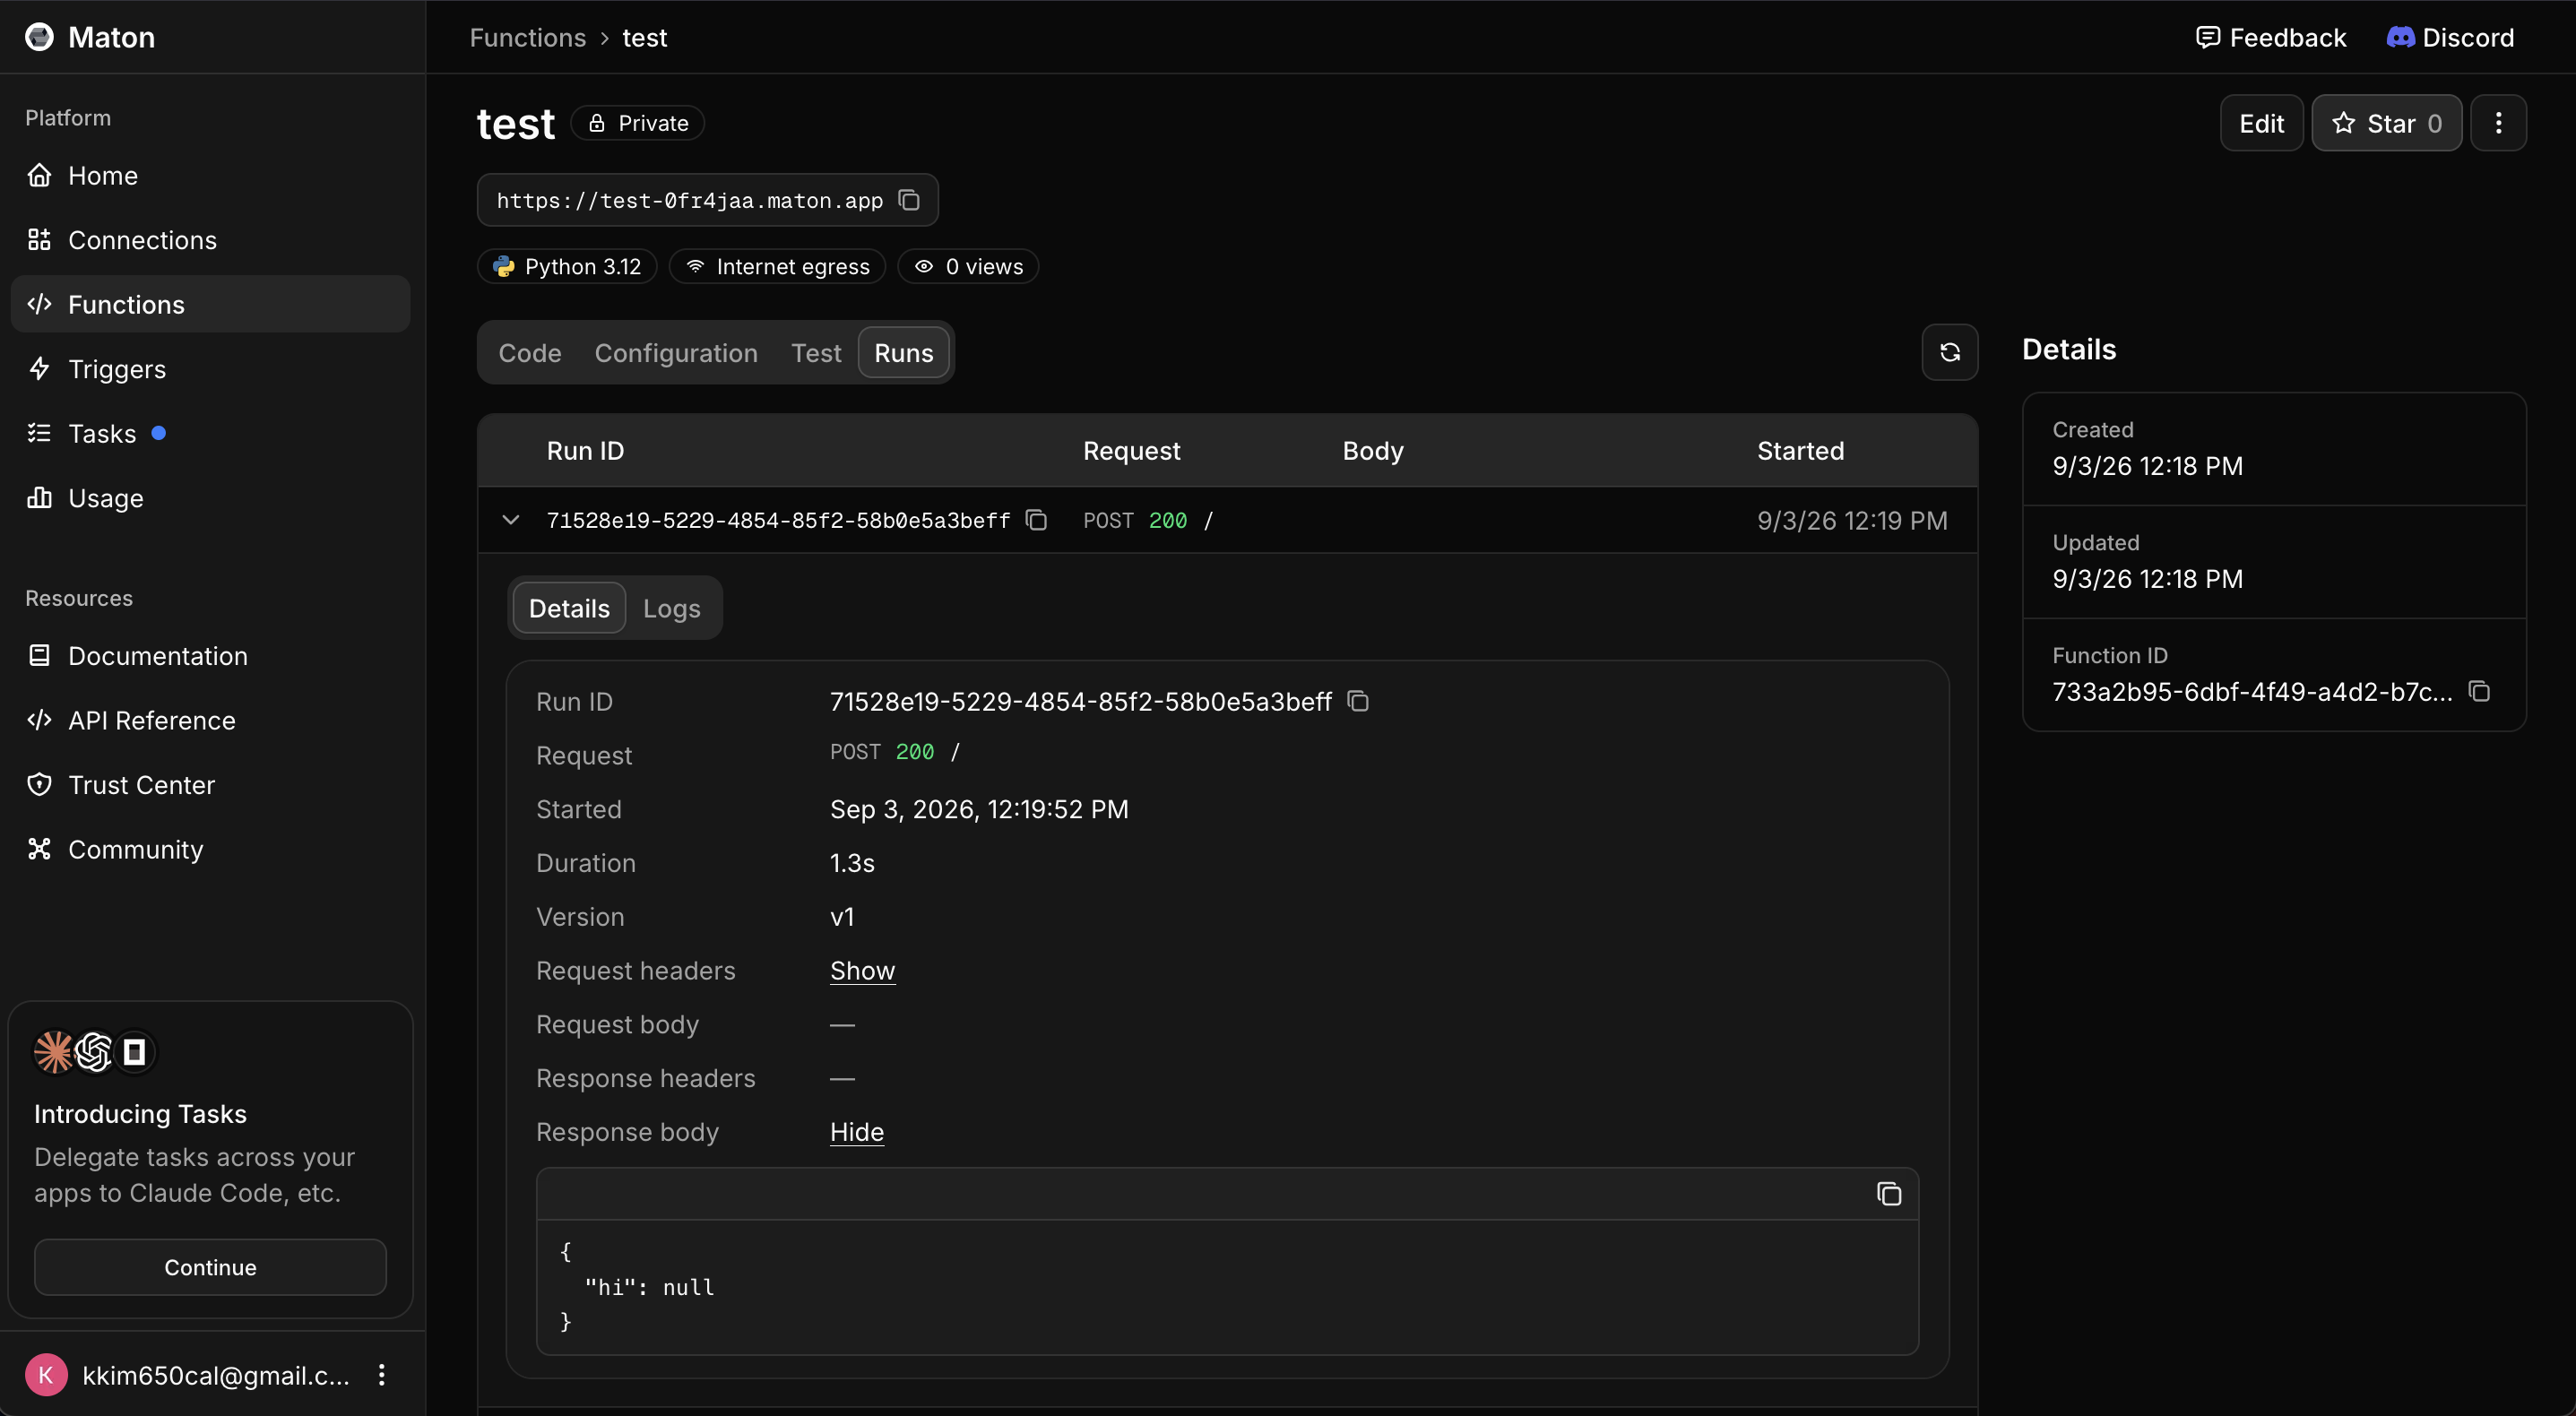Open Documentation resource link
The image size is (2576, 1416).
point(210,656)
